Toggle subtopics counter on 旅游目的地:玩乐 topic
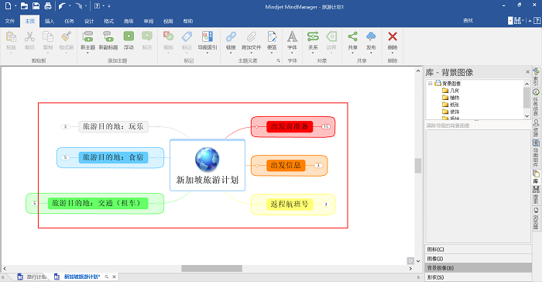 pyautogui.click(x=65, y=126)
